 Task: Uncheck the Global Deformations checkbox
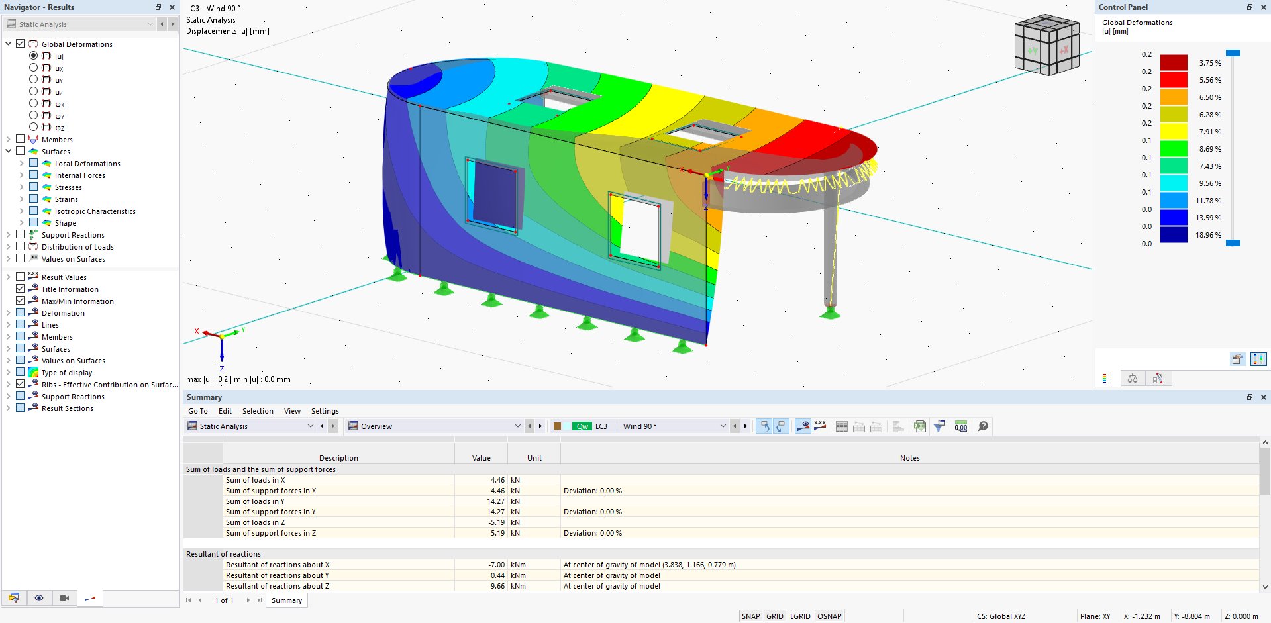(21, 44)
